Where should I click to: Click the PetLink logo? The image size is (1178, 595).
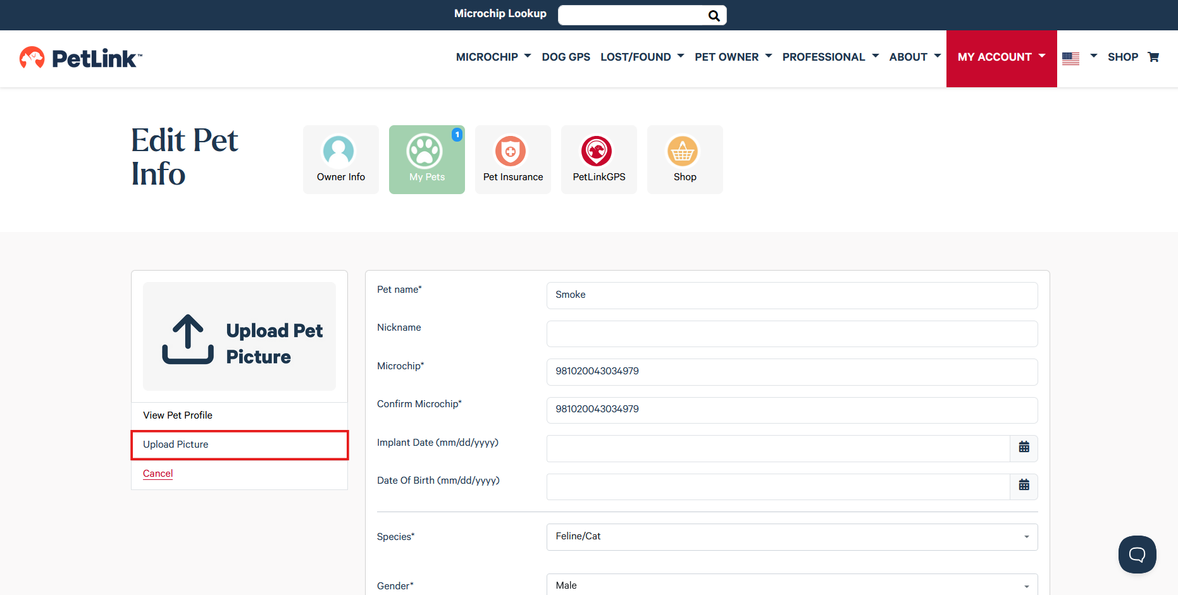click(81, 58)
